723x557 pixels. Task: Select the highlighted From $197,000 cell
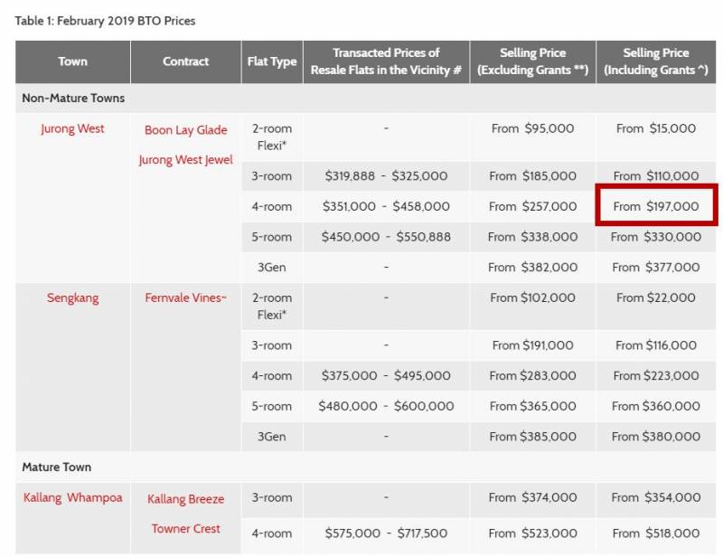(x=656, y=206)
